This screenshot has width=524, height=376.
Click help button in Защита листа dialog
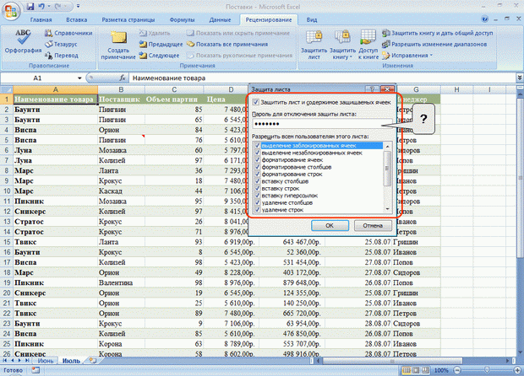(371, 89)
